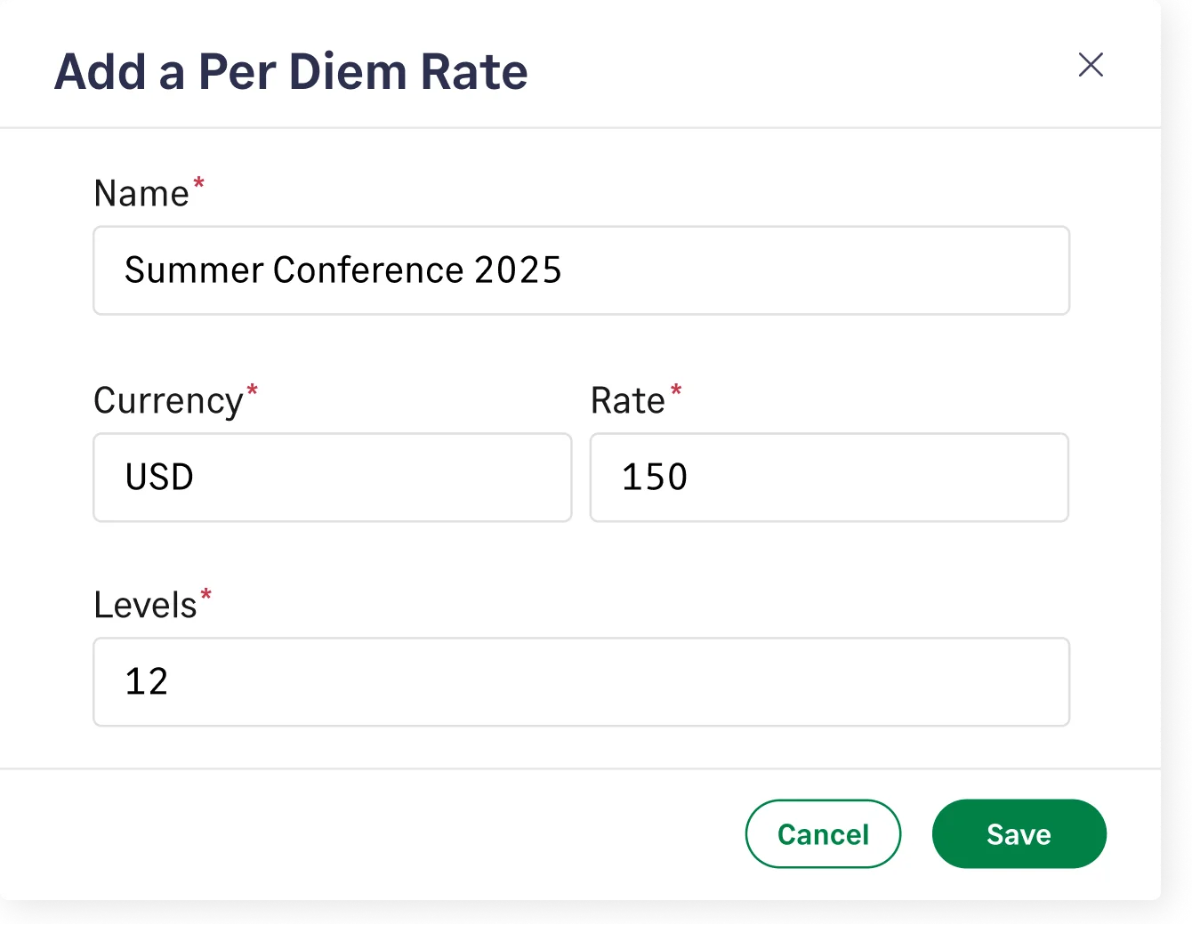The width and height of the screenshot is (1192, 925).
Task: Click the Currency field label
Action: click(168, 401)
